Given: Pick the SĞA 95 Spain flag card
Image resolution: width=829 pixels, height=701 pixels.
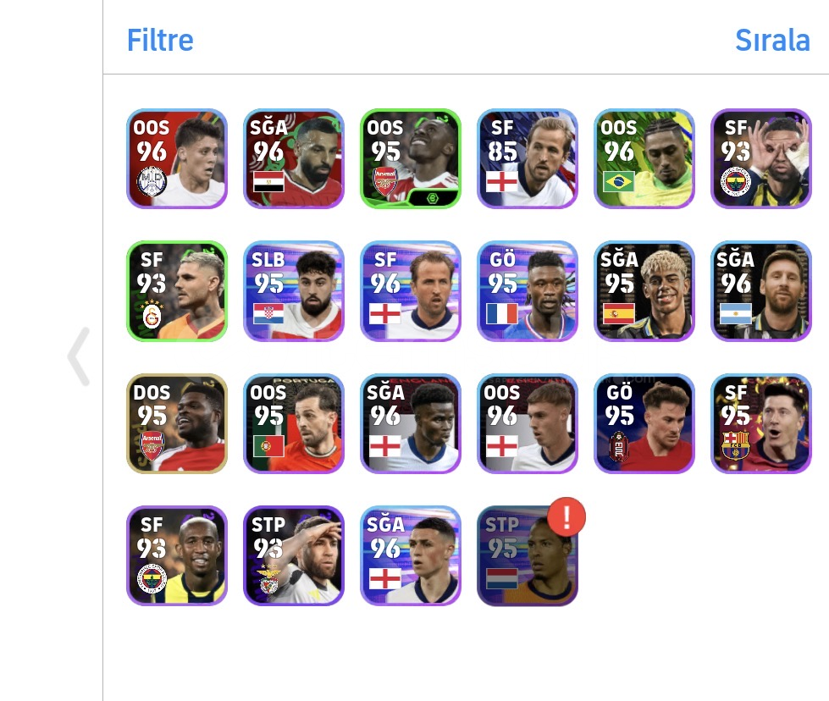Looking at the screenshot, I should click(x=644, y=291).
